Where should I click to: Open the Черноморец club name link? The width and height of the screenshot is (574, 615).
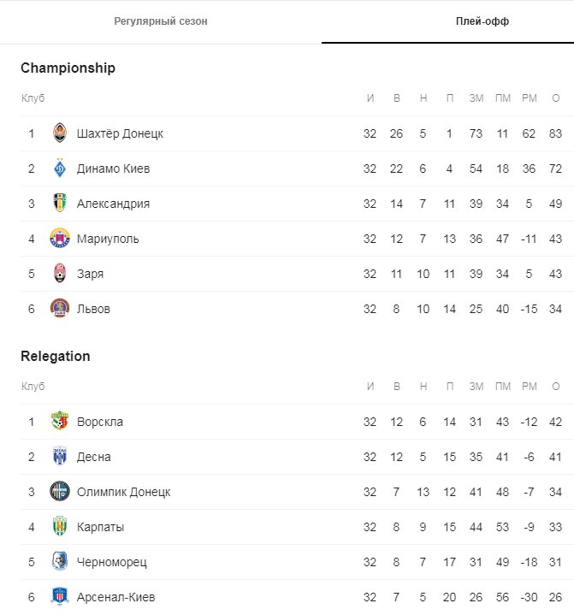click(x=112, y=562)
